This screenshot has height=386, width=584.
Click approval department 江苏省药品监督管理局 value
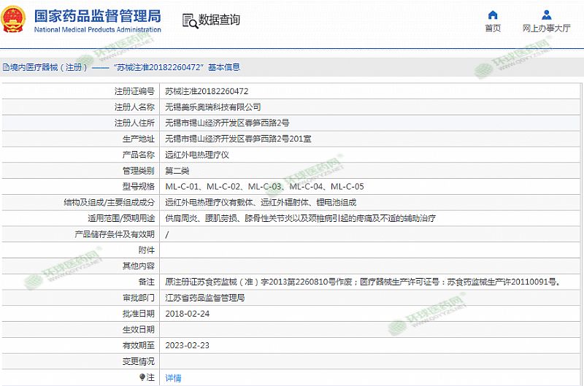[x=205, y=298]
